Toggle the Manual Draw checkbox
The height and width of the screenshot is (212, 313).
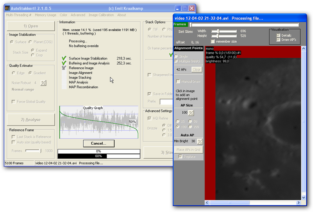[x=178, y=81]
